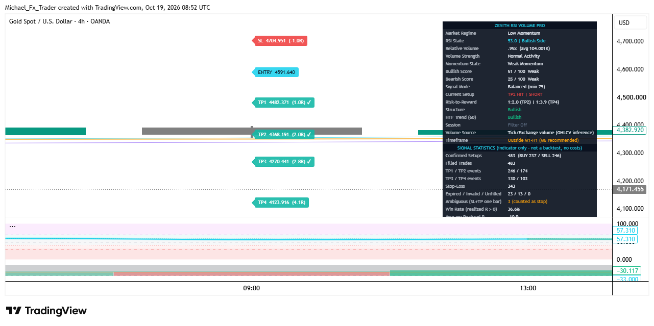Click the 13:00 time axis label
The width and height of the screenshot is (654, 326).
click(x=528, y=288)
